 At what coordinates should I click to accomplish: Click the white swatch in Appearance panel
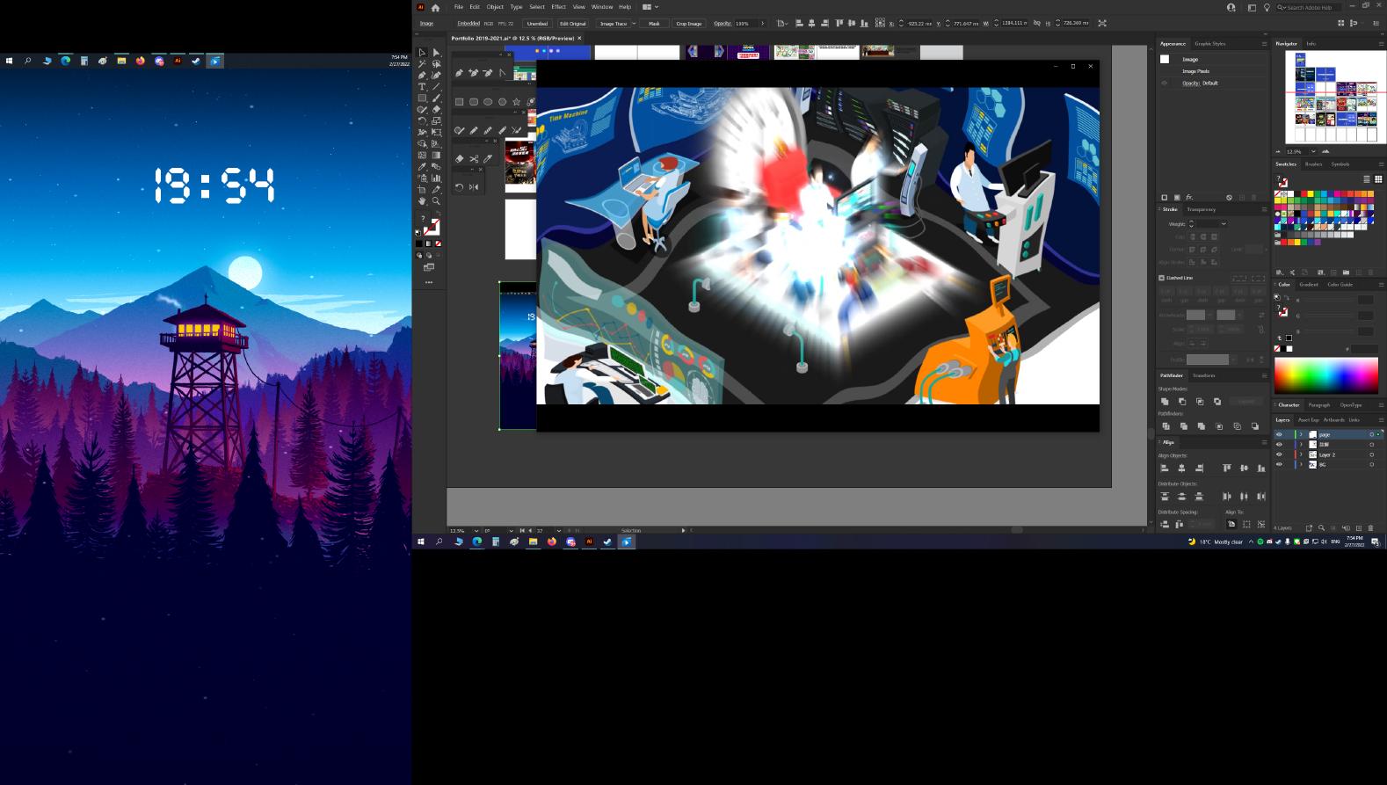click(1165, 59)
